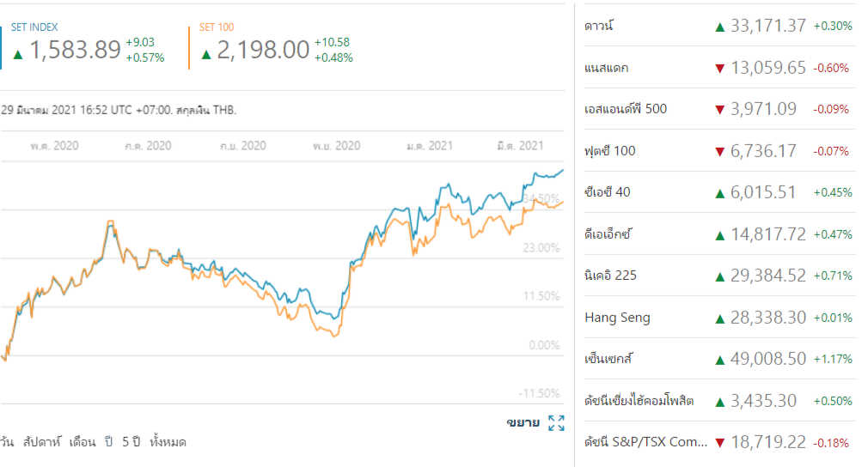Show the 5 ปี chart range

(131, 442)
